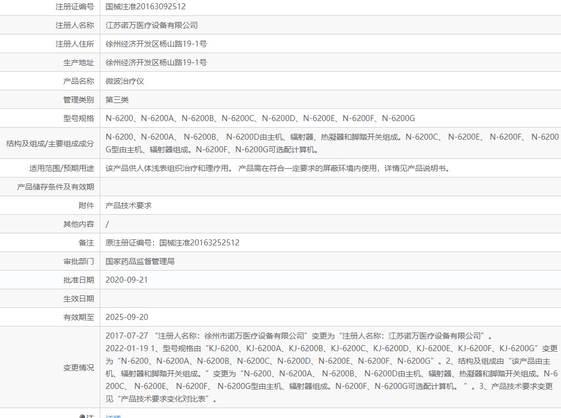
Task: Click the 审批部门 label
Action: pyautogui.click(x=78, y=261)
